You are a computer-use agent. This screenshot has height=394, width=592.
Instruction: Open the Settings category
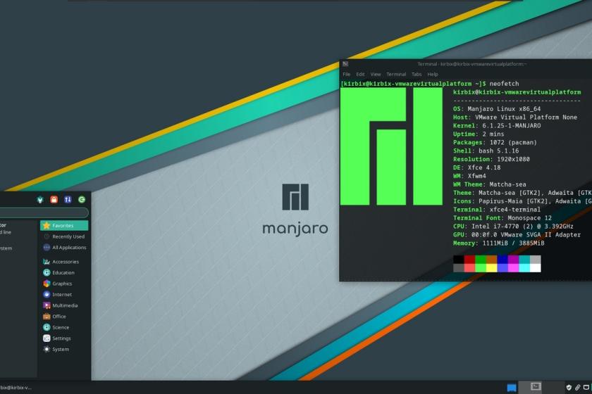[64, 338]
